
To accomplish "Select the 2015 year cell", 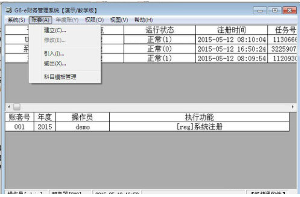I will click(x=45, y=127).
